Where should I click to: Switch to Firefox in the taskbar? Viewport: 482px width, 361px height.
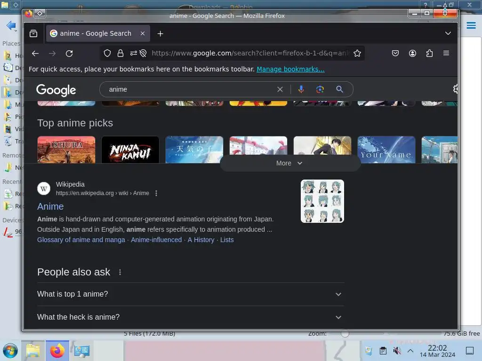point(57,351)
